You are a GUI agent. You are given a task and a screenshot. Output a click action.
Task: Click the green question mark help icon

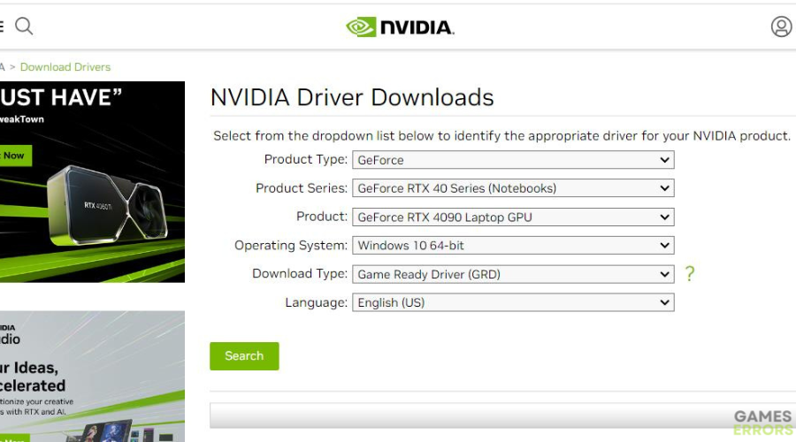click(x=689, y=274)
